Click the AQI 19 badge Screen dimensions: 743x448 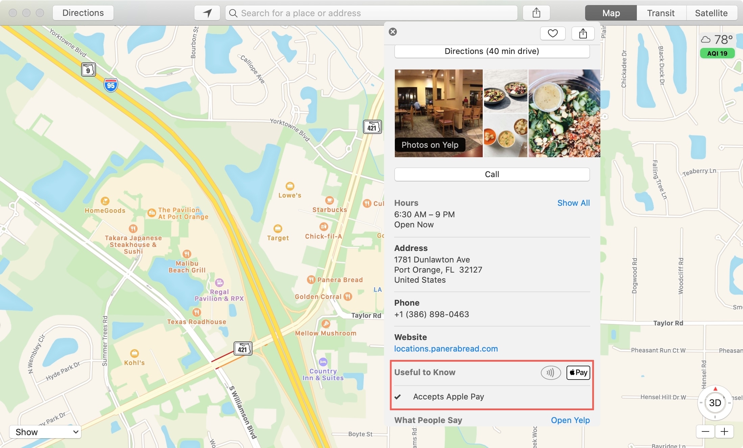coord(717,53)
